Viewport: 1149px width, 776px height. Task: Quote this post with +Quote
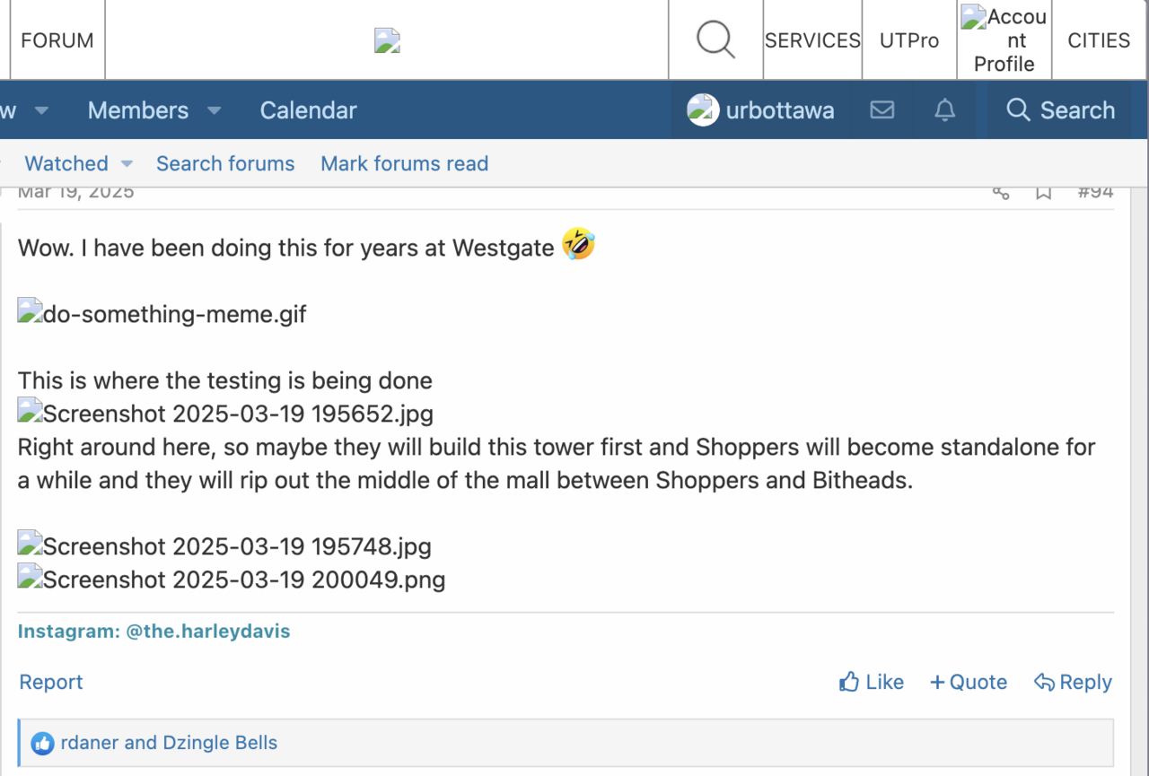pos(969,683)
